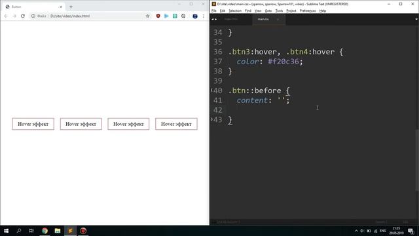Click Chrome's back navigation arrow
419x236 pixels.
pyautogui.click(x=6, y=16)
